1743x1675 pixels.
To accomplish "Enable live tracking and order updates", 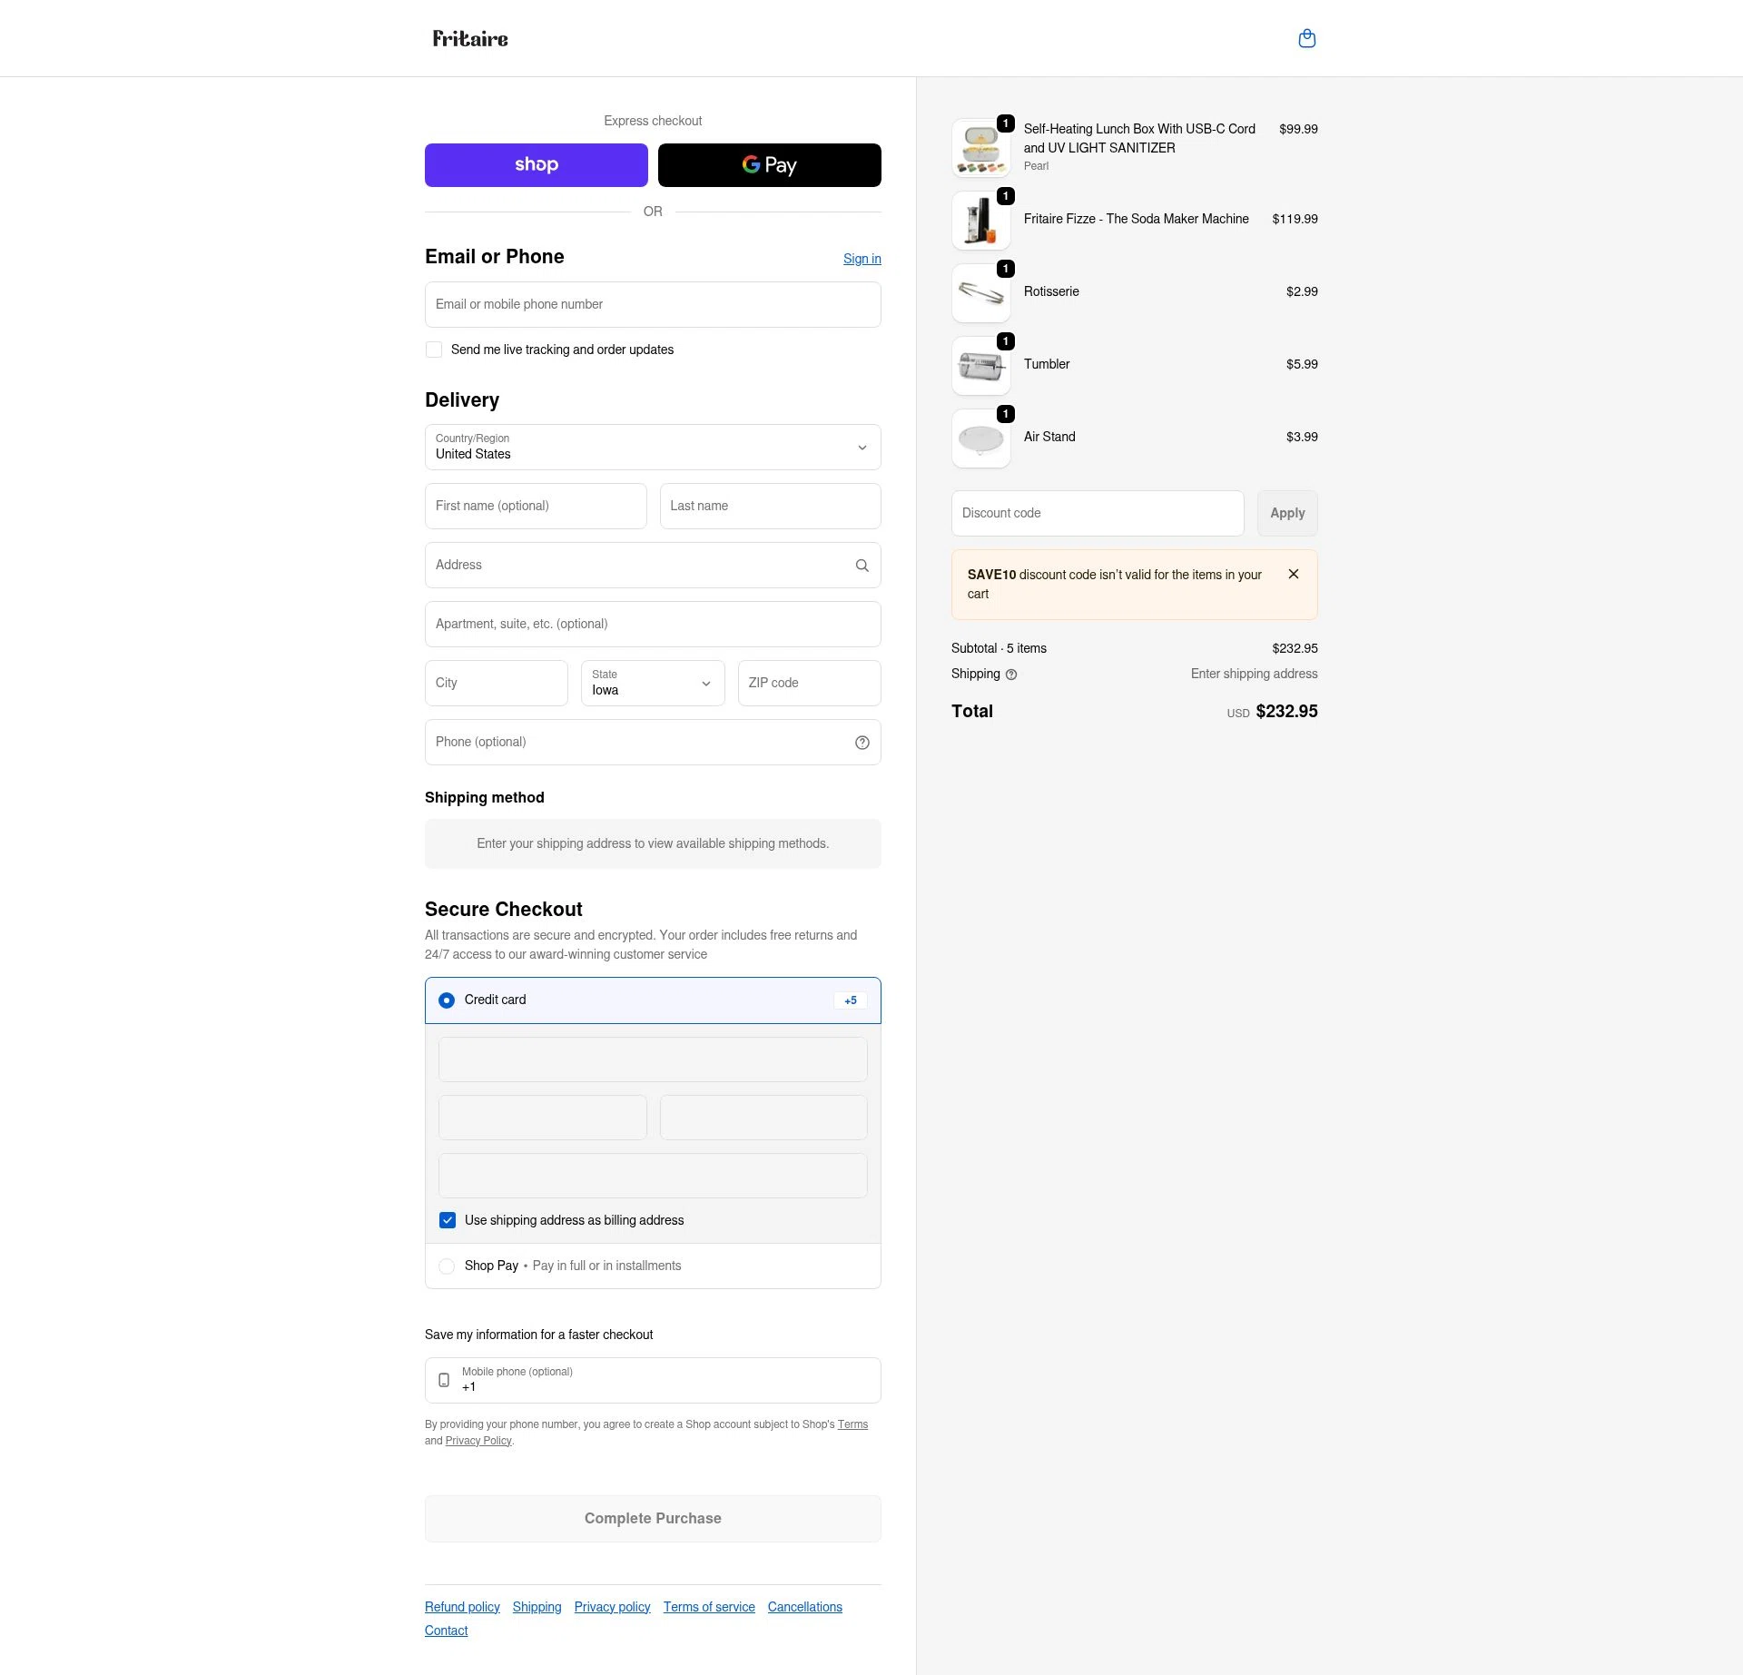I will (434, 350).
